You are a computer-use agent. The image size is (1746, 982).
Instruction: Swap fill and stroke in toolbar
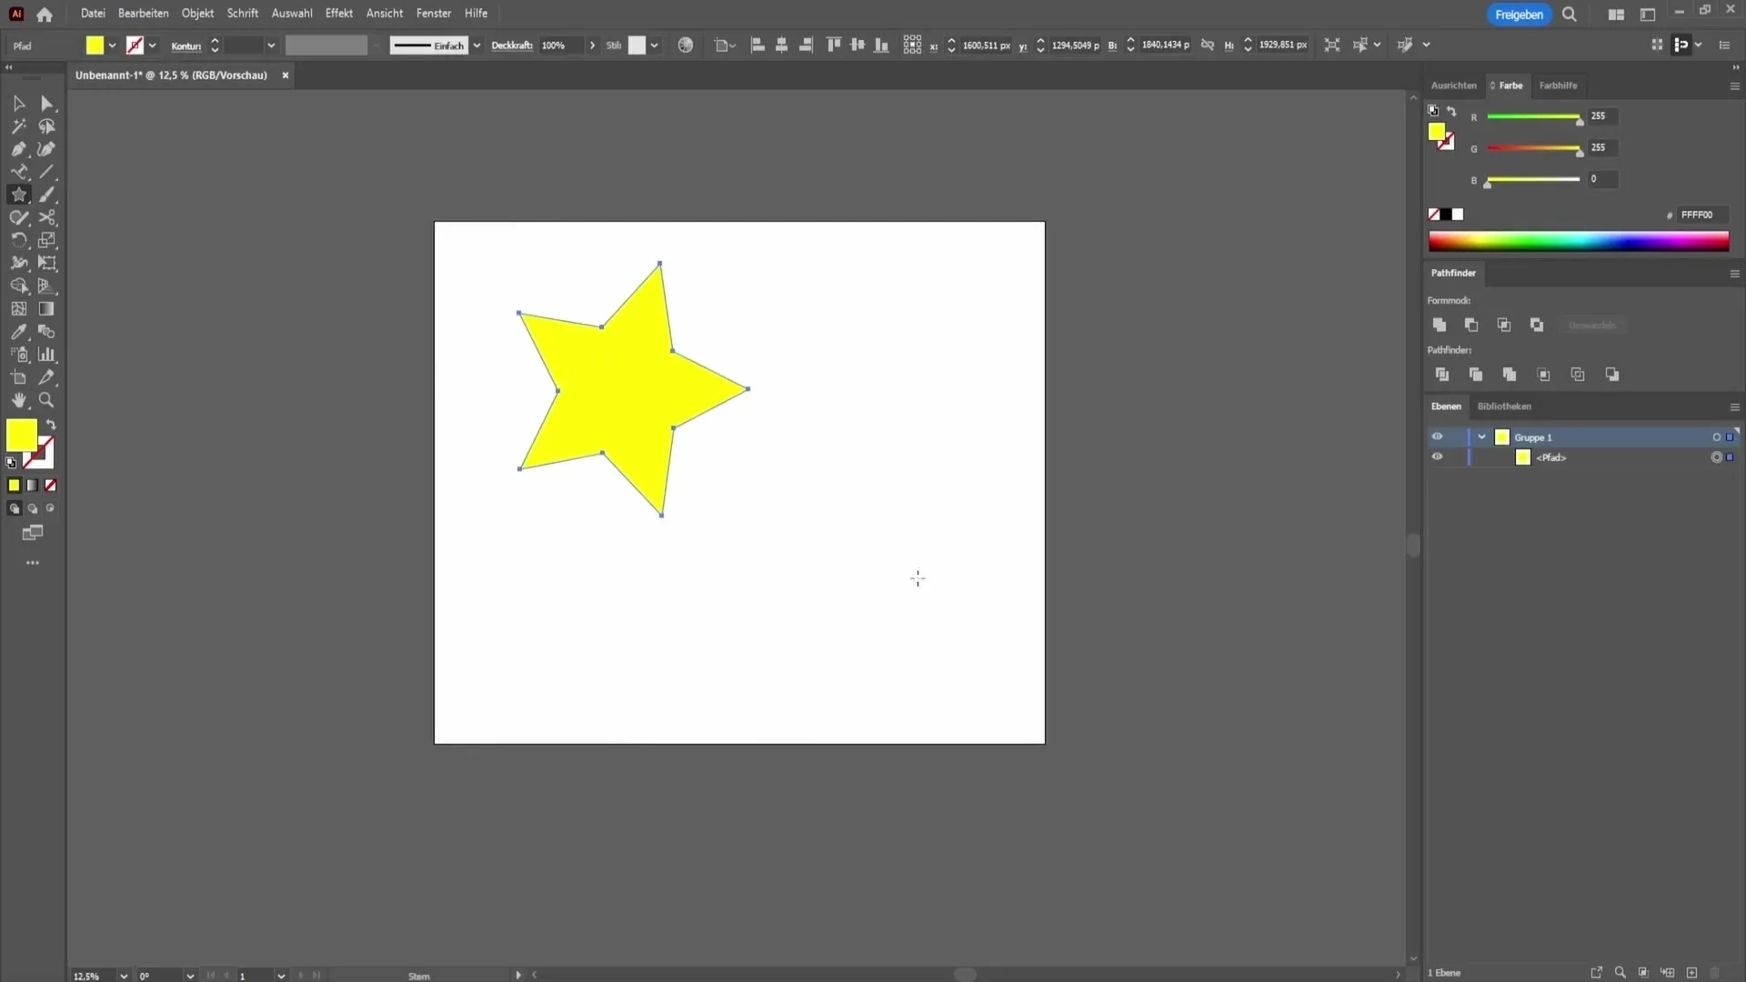51,425
